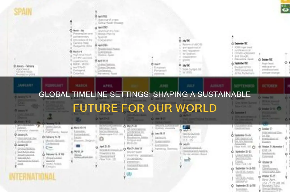Screen dimensions: 290x192
Task: Click the 'January - February' Spain timeline entry
Action: pos(25,70)
